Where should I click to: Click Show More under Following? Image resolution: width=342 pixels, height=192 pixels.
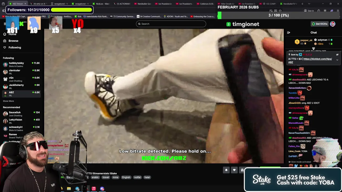click(8, 101)
